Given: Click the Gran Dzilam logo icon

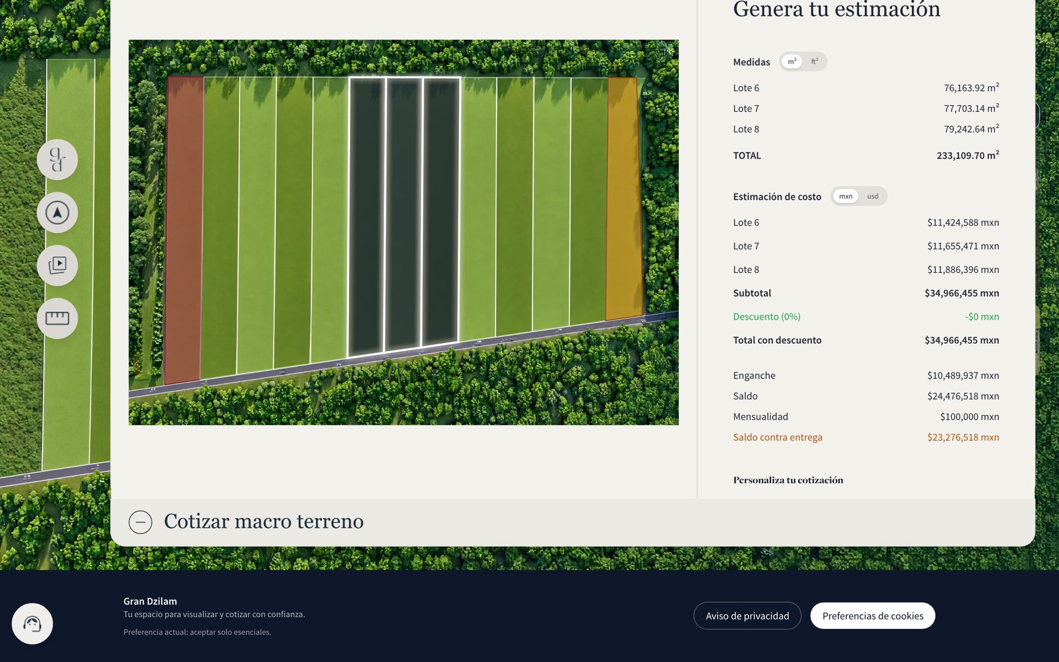Looking at the screenshot, I should (57, 159).
